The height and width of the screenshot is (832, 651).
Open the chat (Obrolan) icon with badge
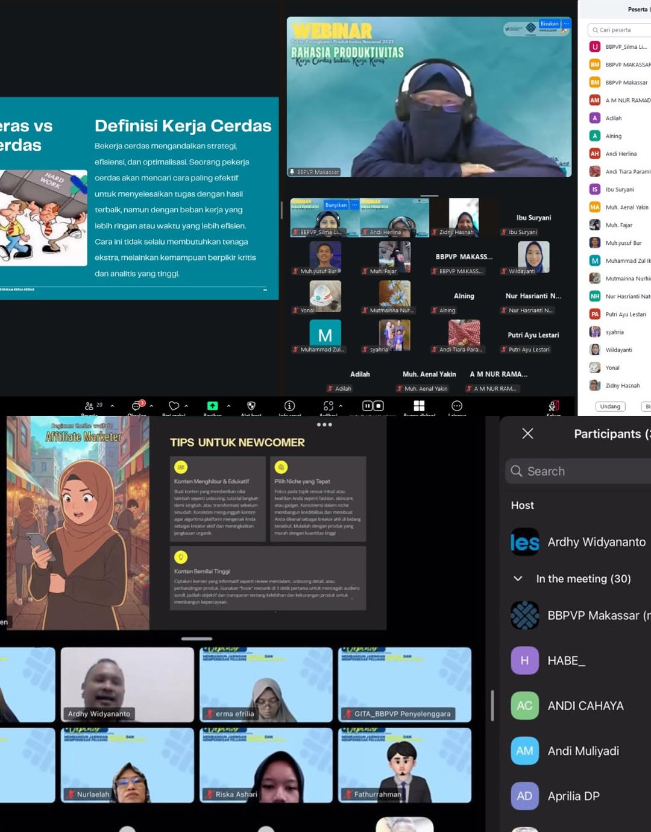(137, 406)
